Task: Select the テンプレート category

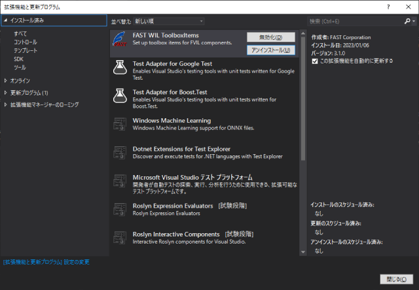Action: 26,51
